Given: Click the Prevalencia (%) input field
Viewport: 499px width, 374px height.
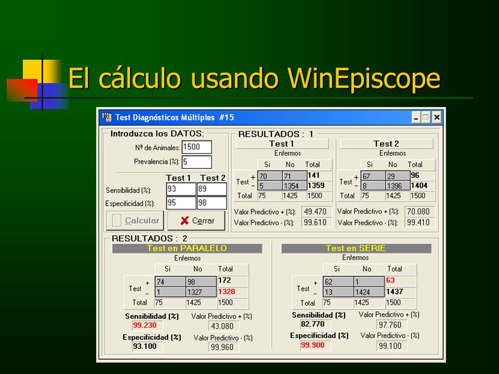Looking at the screenshot, I should 196,162.
